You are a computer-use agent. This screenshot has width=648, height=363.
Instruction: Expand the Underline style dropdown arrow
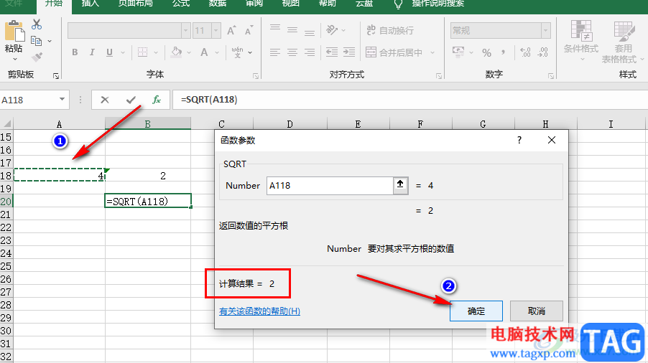[123, 52]
